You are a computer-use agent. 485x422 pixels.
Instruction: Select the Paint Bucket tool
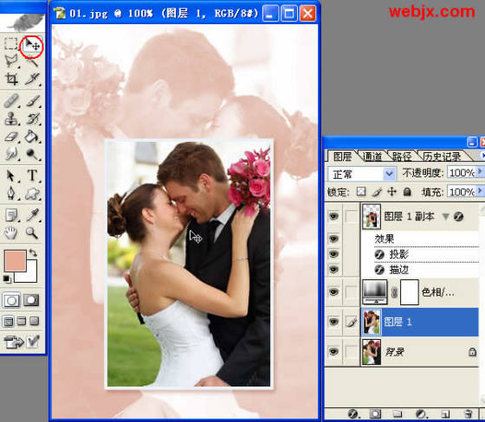coord(32,137)
